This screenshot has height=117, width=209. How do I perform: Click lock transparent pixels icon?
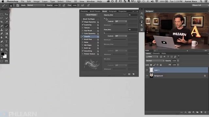tap(151, 65)
